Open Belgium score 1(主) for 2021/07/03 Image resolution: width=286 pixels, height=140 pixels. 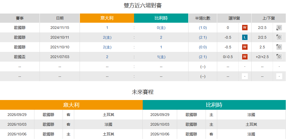pyautogui.click(x=161, y=57)
